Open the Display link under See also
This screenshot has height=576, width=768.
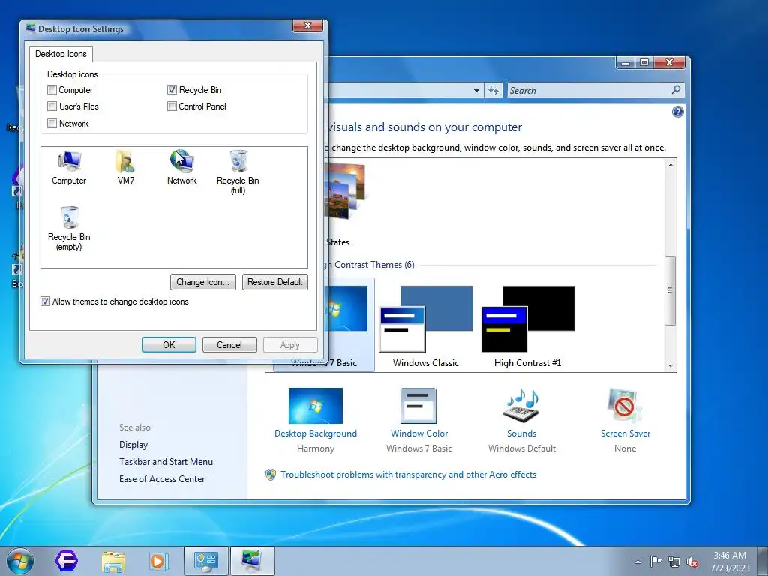click(x=133, y=445)
